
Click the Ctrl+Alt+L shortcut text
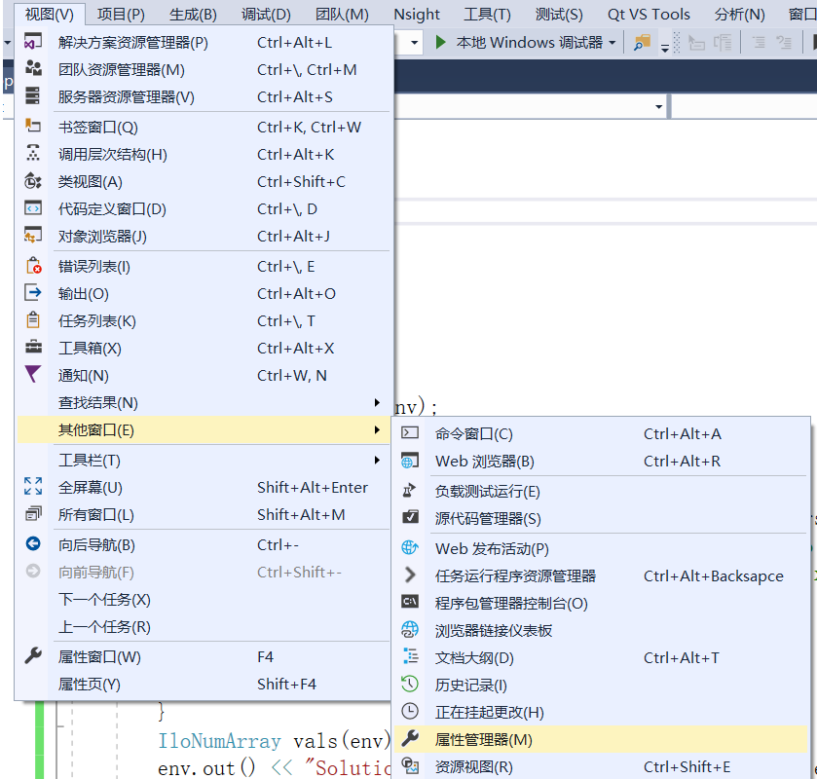pos(294,42)
